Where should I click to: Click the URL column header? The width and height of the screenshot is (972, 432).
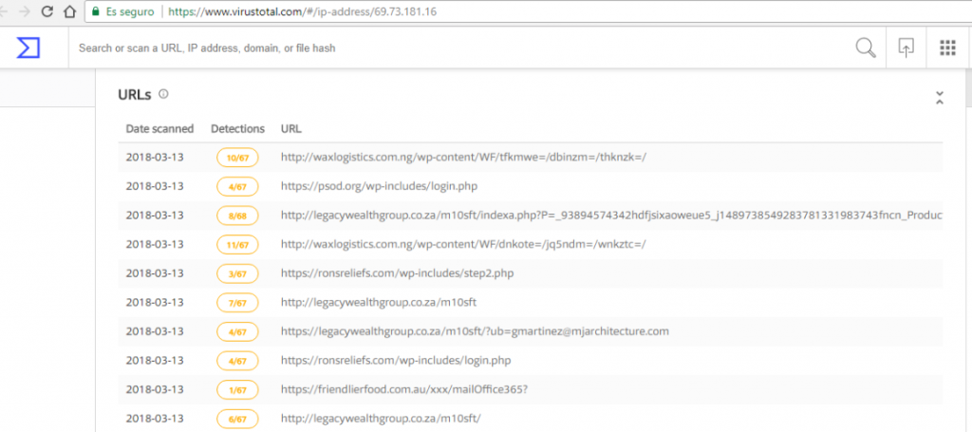pyautogui.click(x=290, y=129)
